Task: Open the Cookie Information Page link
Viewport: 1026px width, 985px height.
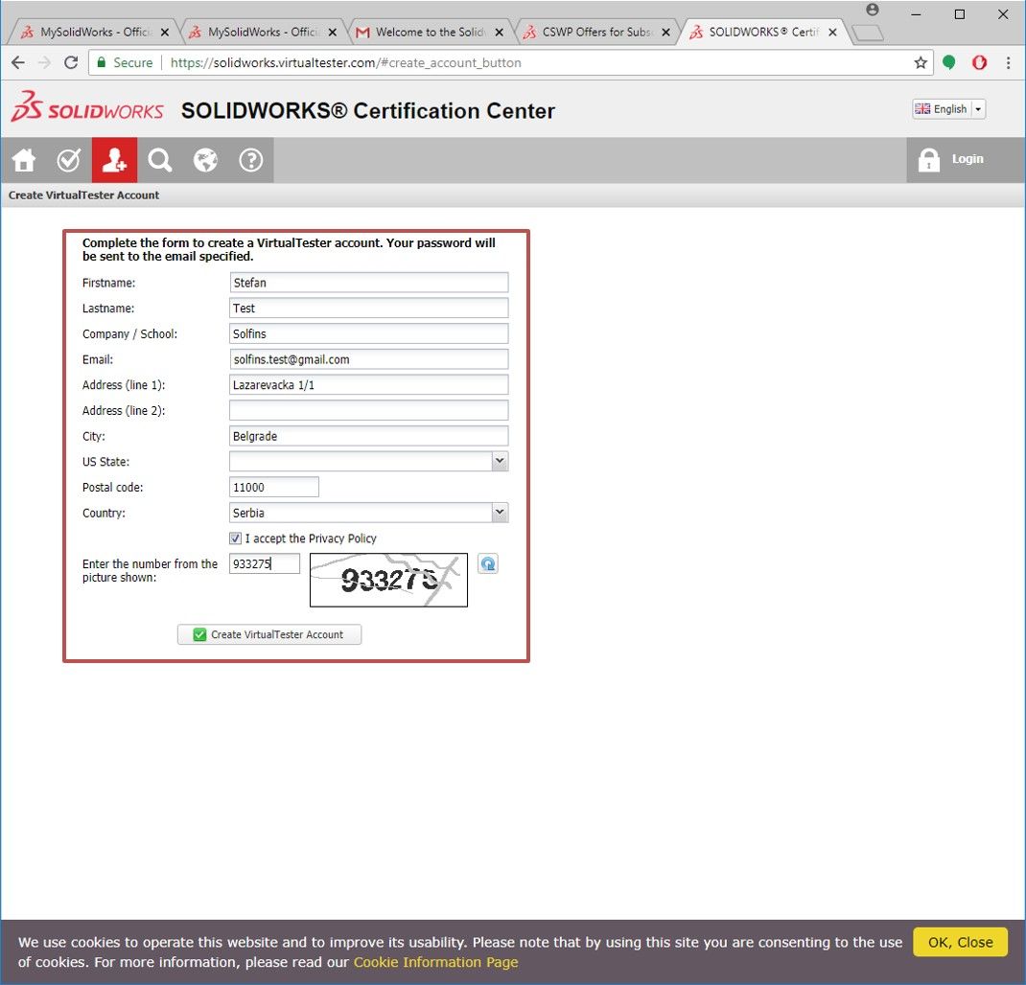Action: pos(435,962)
